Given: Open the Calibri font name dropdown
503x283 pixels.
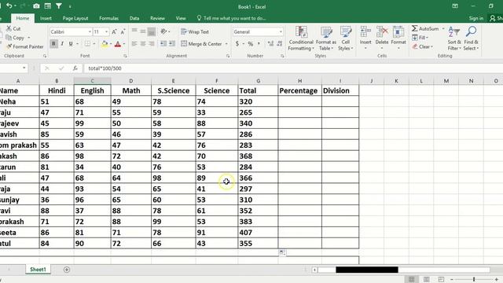Looking at the screenshot, I should point(90,31).
